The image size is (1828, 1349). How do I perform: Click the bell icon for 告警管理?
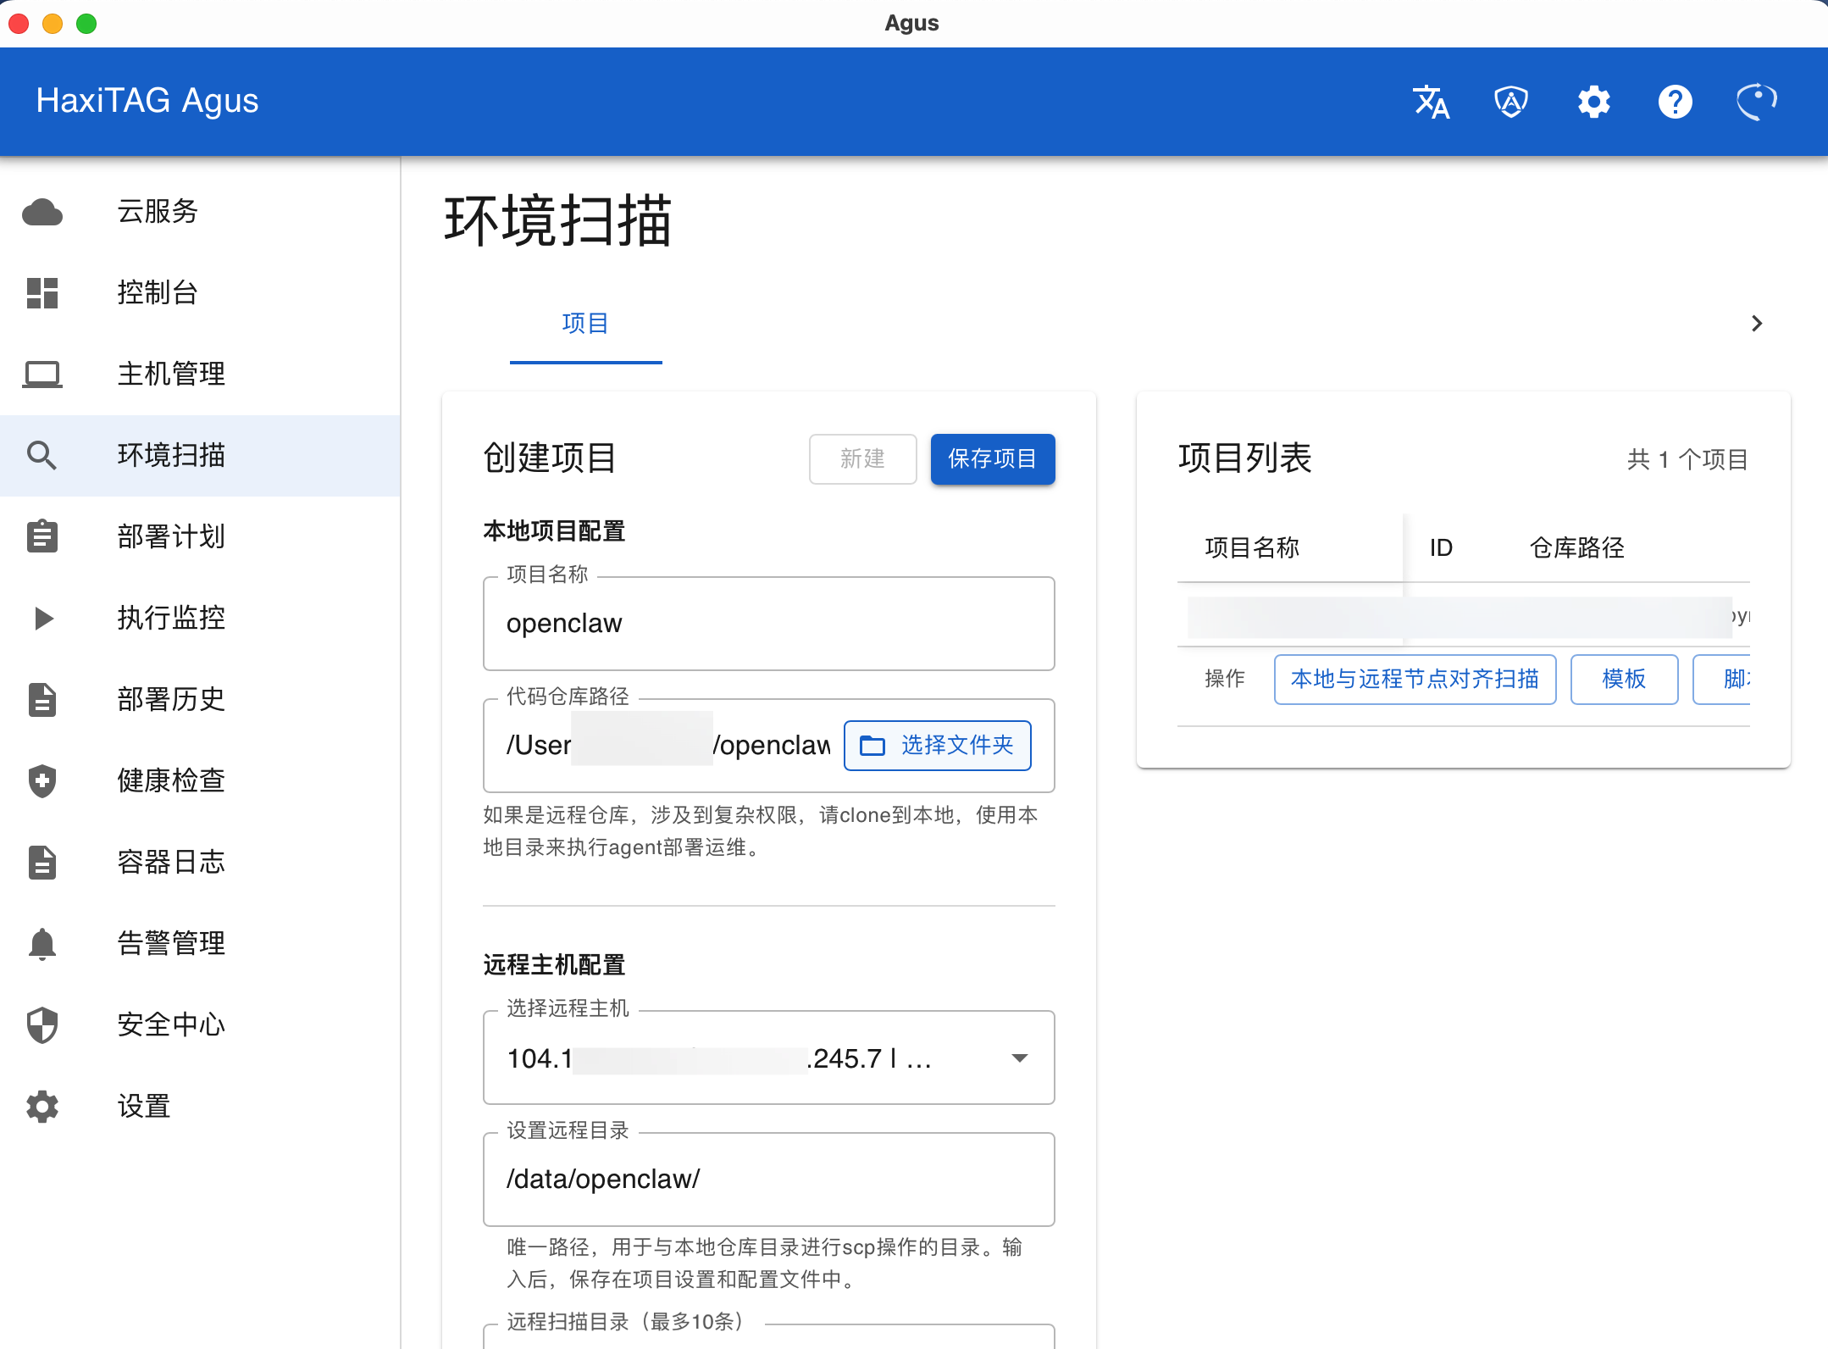pos(42,942)
